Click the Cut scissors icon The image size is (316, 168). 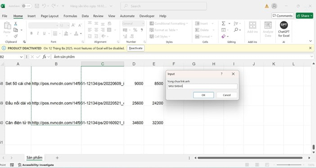click(15, 24)
